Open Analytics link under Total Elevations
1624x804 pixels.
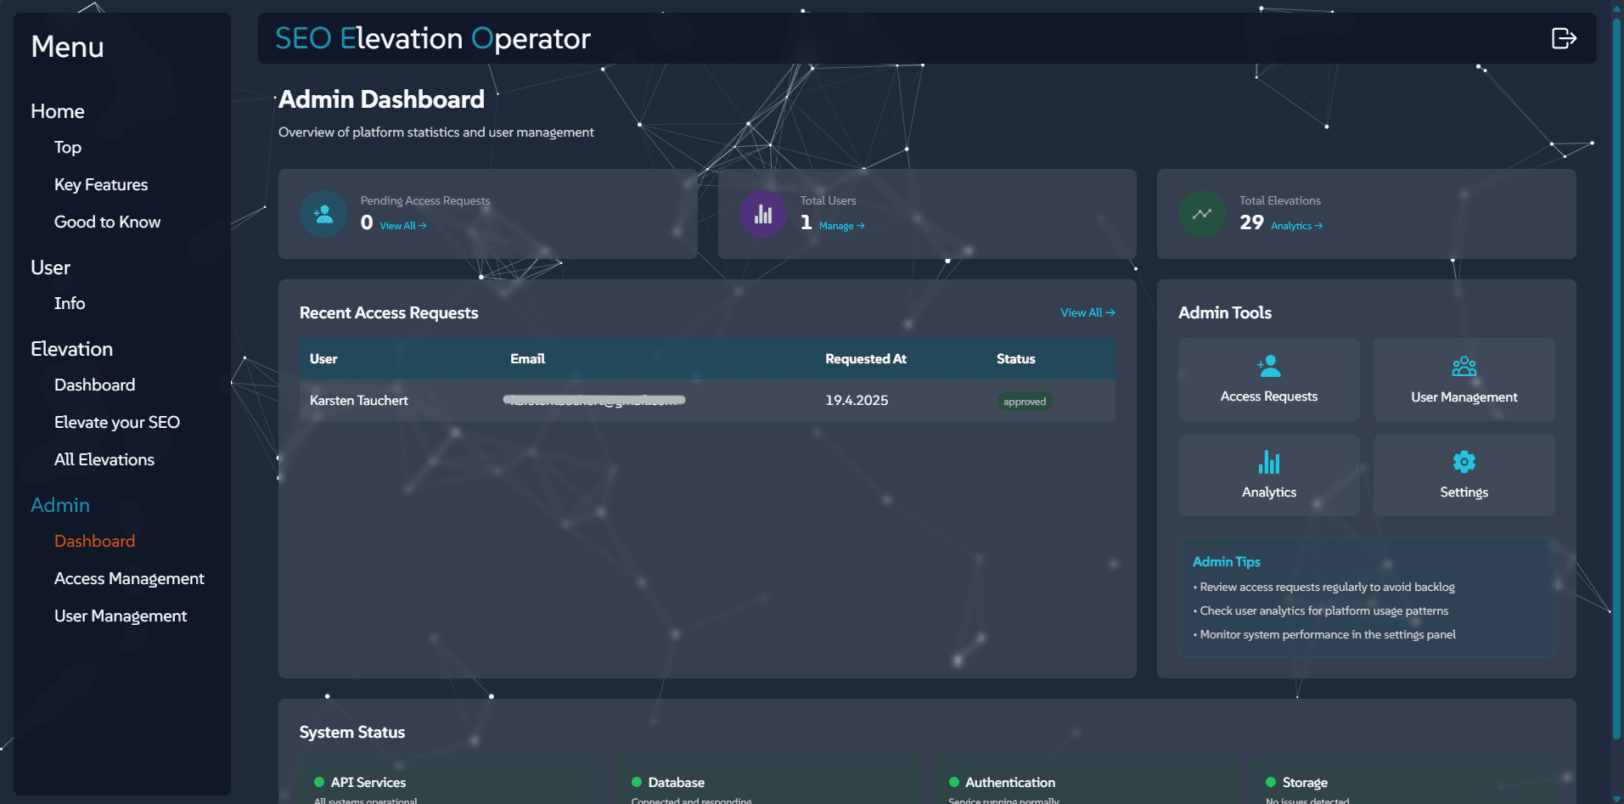(1296, 226)
